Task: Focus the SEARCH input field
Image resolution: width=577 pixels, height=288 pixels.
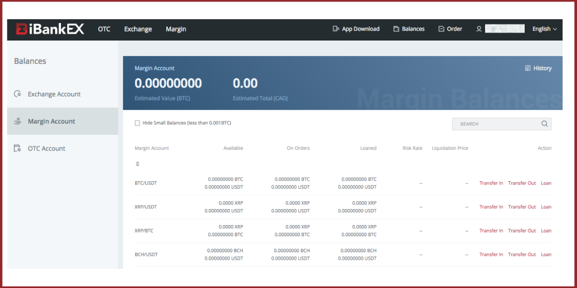Action: click(502, 124)
